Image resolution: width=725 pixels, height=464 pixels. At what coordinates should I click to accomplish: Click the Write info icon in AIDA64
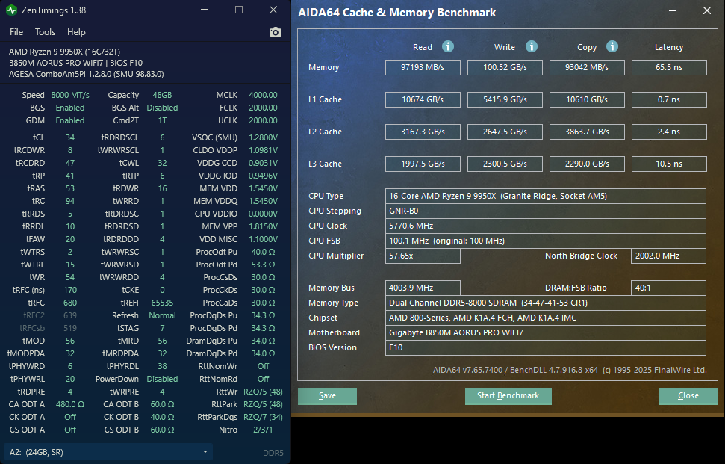tap(532, 46)
